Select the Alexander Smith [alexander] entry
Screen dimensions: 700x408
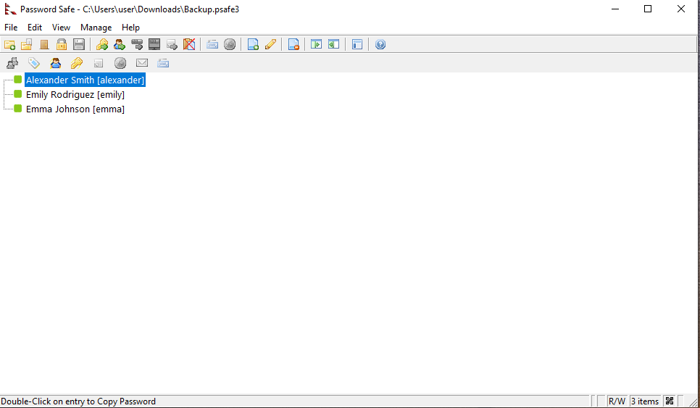pyautogui.click(x=86, y=80)
